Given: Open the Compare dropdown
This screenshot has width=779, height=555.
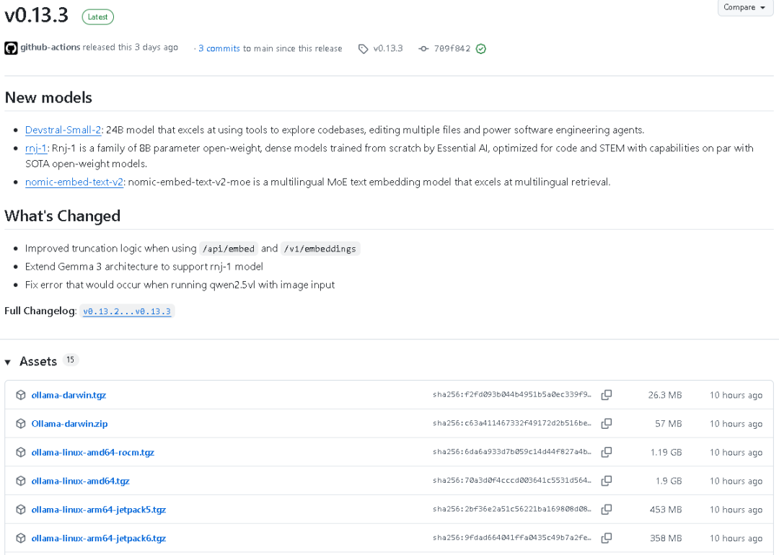Looking at the screenshot, I should [745, 8].
